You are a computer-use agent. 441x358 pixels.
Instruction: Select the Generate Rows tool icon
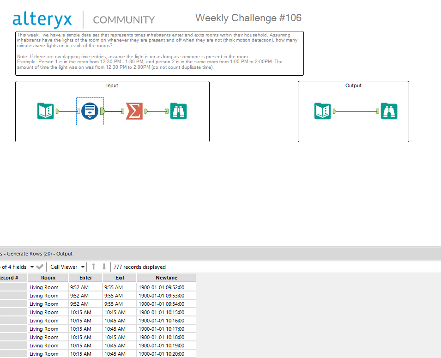pos(90,111)
